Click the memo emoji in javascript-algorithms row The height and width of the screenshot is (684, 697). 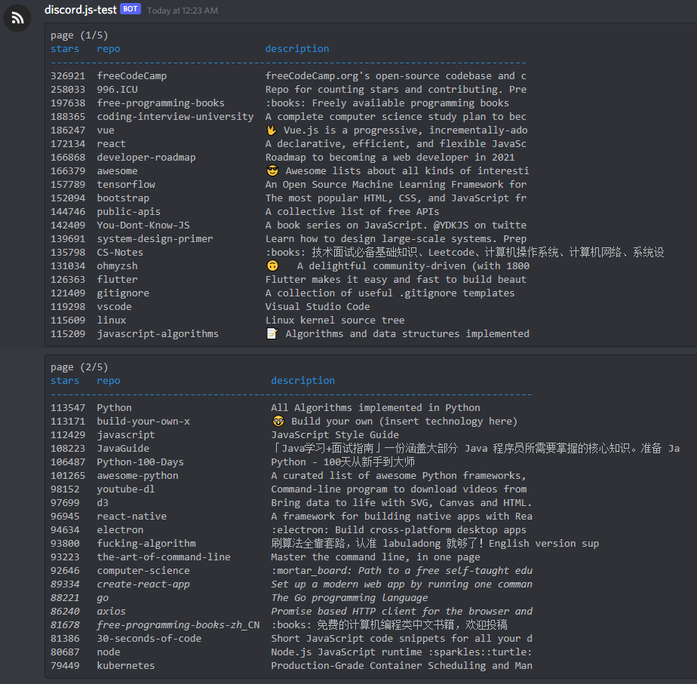coord(272,334)
